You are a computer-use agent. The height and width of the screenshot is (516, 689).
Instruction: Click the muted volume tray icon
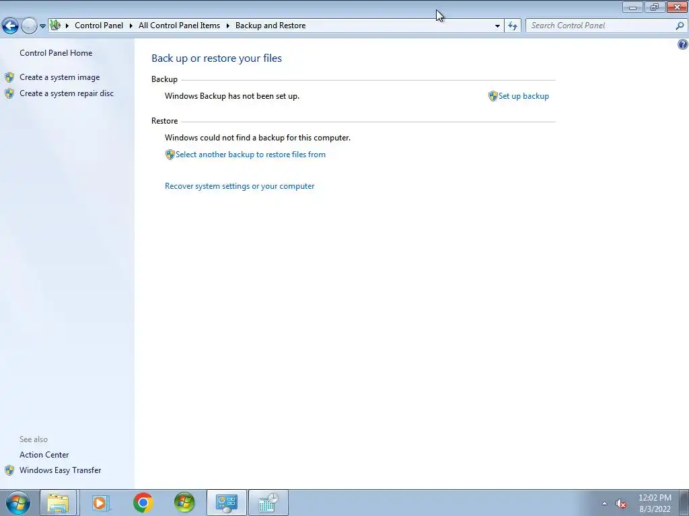point(620,504)
